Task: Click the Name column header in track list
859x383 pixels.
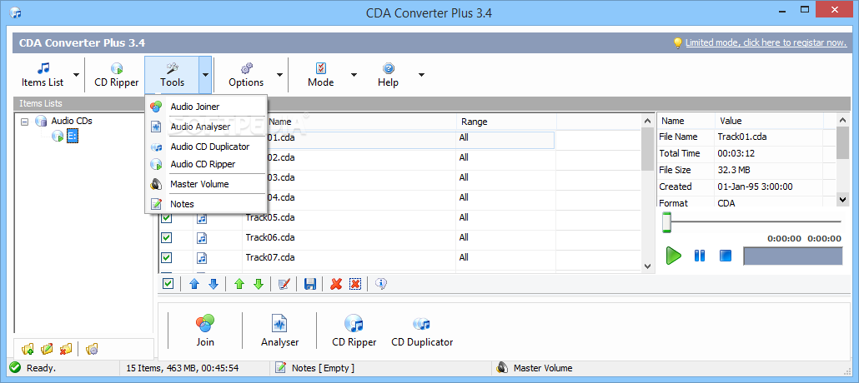Action: click(349, 122)
